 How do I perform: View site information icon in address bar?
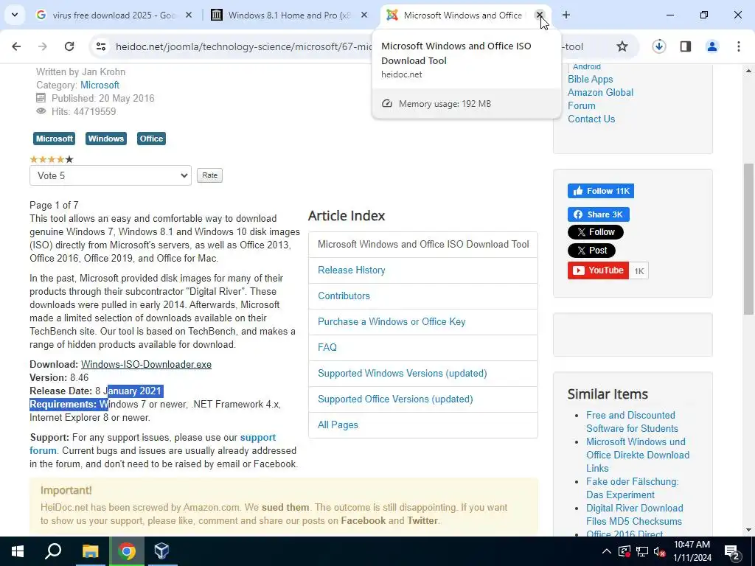pos(101,46)
